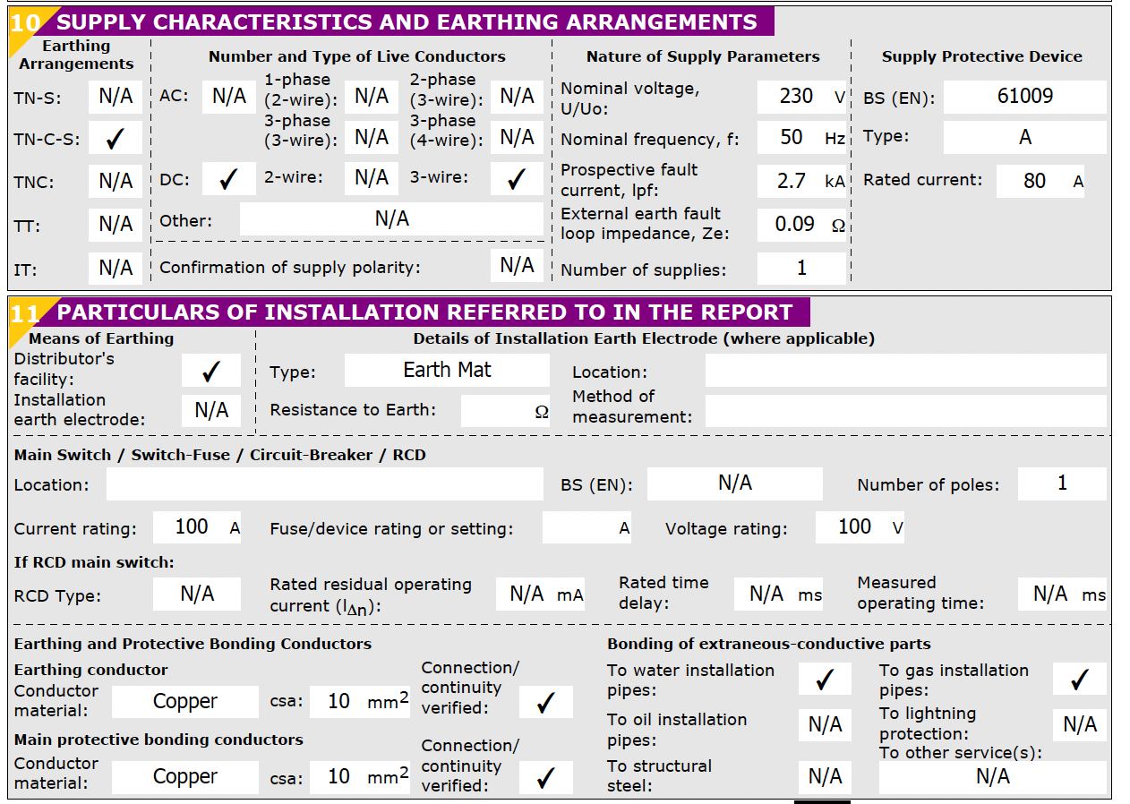The image size is (1130, 804).
Task: Toggle water installation pipes bonding checkbox
Action: 825,680
